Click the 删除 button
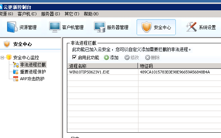This screenshot has width=221, height=138. 152,57
